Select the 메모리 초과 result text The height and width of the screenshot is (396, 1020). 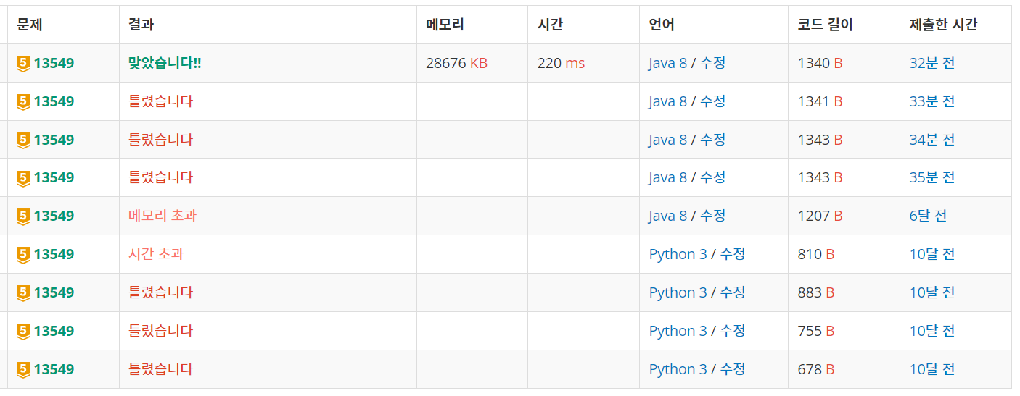coord(163,216)
